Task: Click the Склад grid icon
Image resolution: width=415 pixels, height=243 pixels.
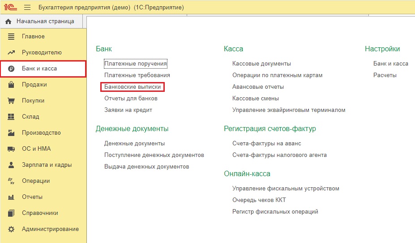Action: pos(12,117)
